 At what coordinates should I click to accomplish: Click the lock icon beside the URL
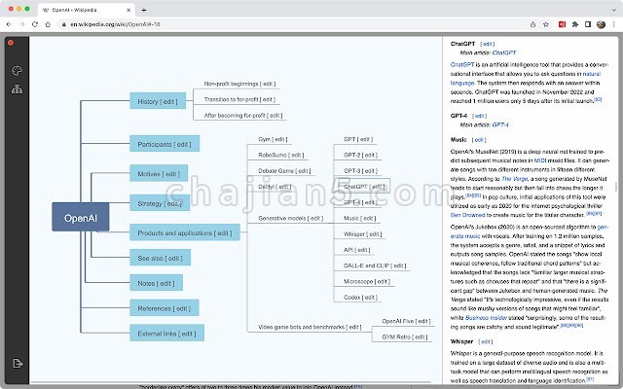(63, 24)
